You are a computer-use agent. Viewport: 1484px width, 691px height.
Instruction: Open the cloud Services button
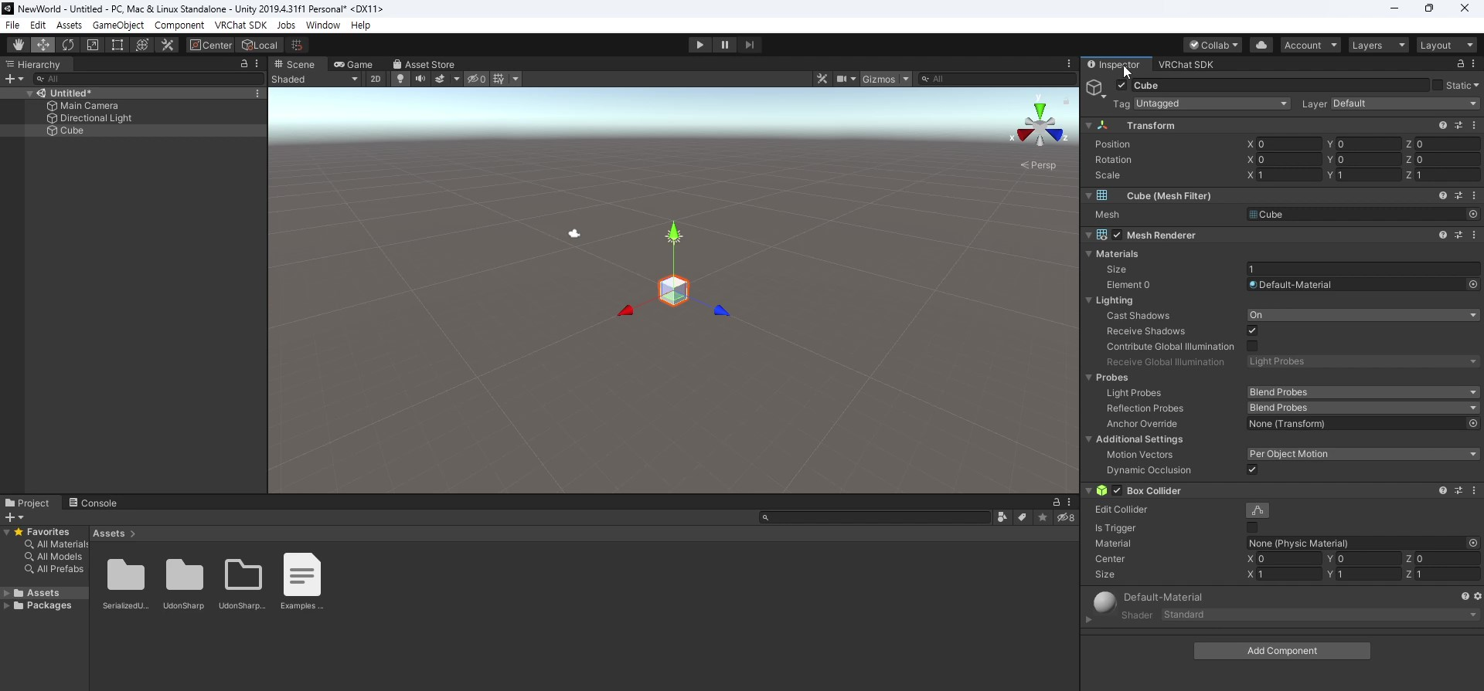pos(1261,45)
